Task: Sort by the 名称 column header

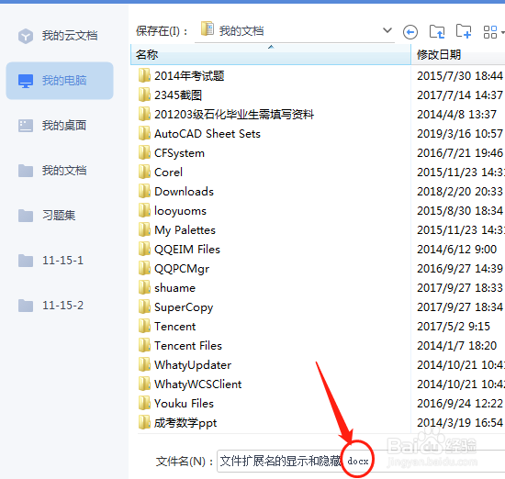Action: [271, 54]
